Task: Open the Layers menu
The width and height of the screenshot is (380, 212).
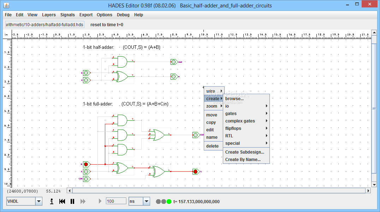Action: pos(49,15)
